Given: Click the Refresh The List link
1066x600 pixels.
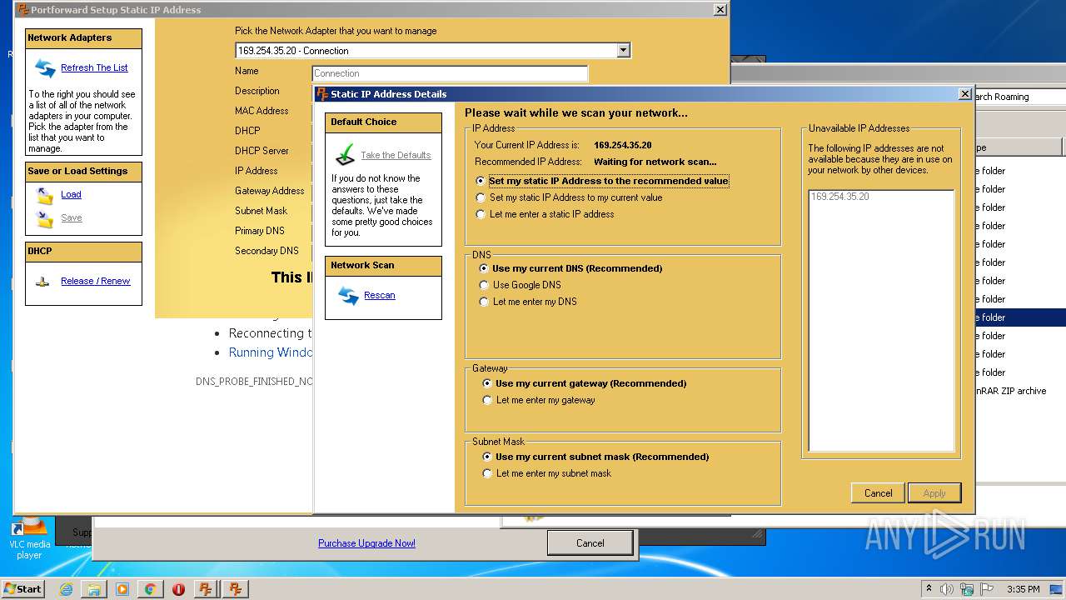Looking at the screenshot, I should tap(94, 67).
